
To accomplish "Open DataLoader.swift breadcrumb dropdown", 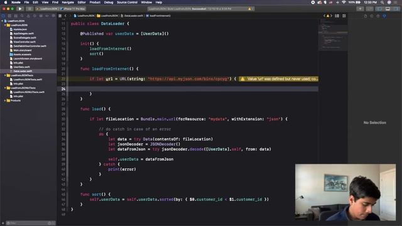I will [132, 16].
